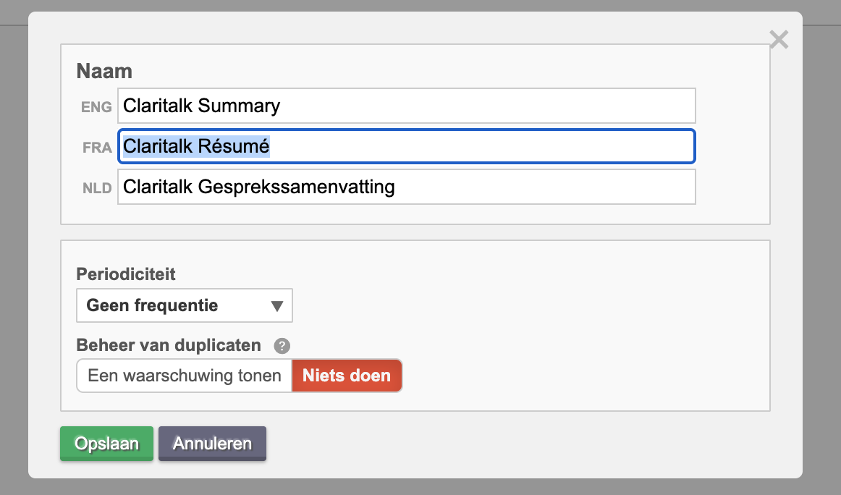Expand the 'Geen frequentie' combo box

click(184, 306)
